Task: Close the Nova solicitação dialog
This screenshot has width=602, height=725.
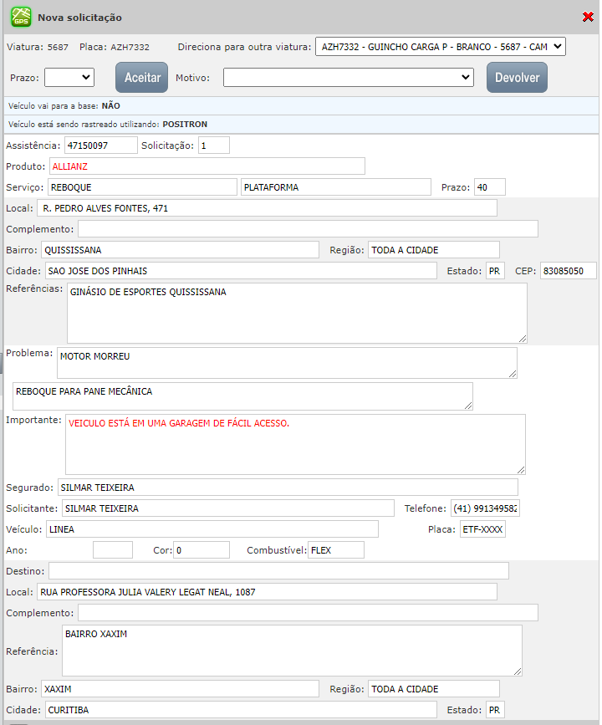Action: [x=588, y=17]
